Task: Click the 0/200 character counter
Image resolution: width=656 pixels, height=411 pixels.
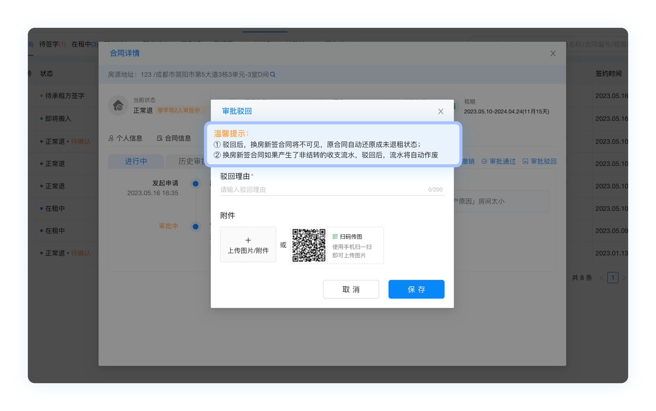Action: point(435,189)
